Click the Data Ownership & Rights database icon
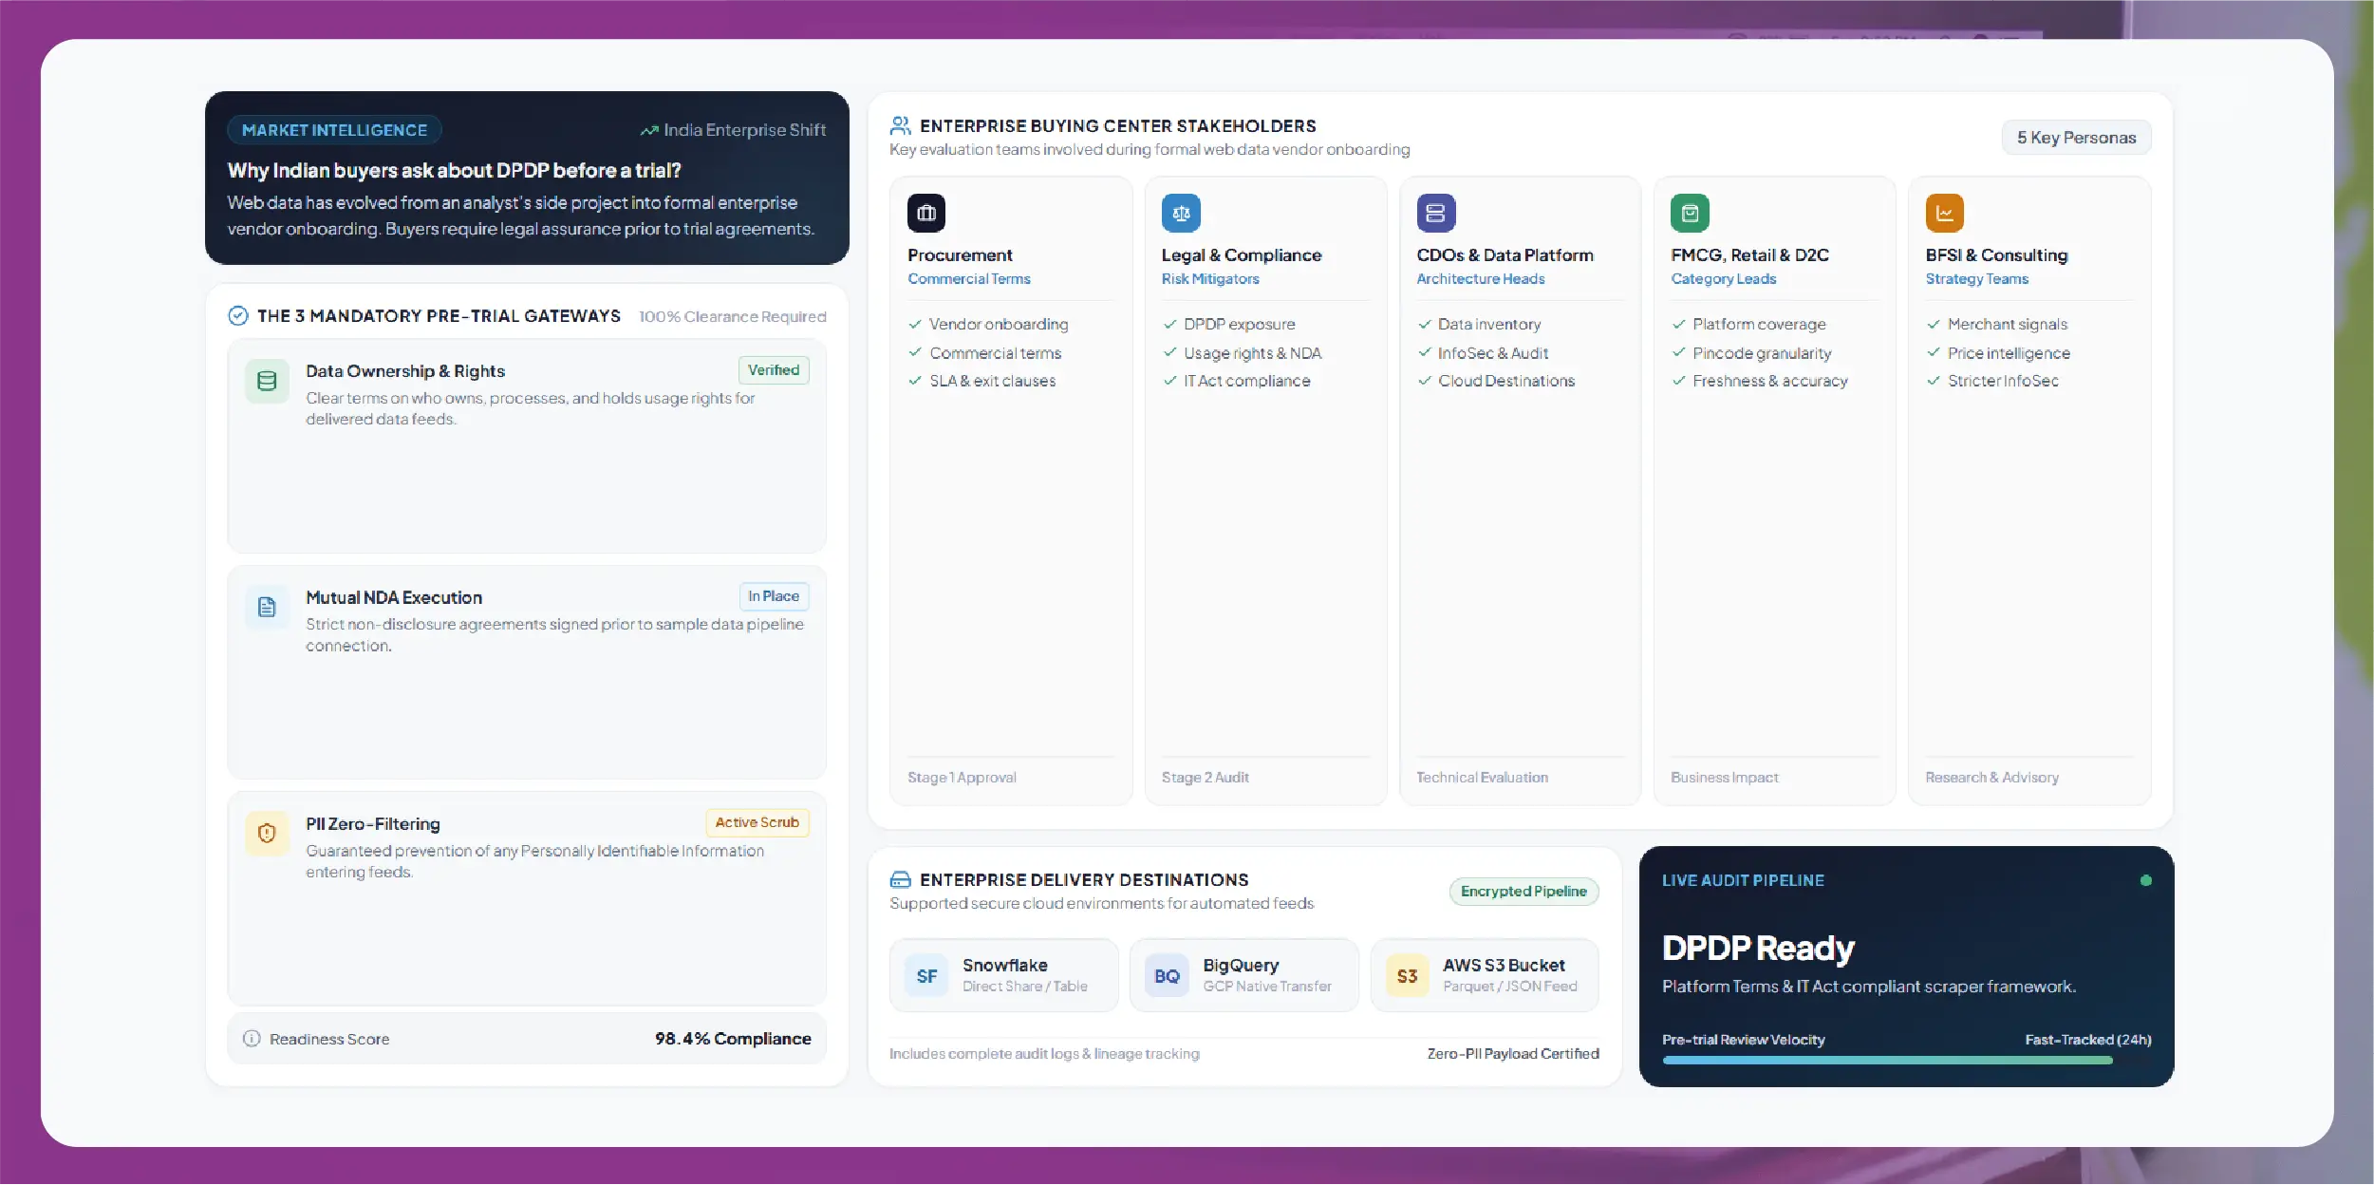 click(267, 381)
